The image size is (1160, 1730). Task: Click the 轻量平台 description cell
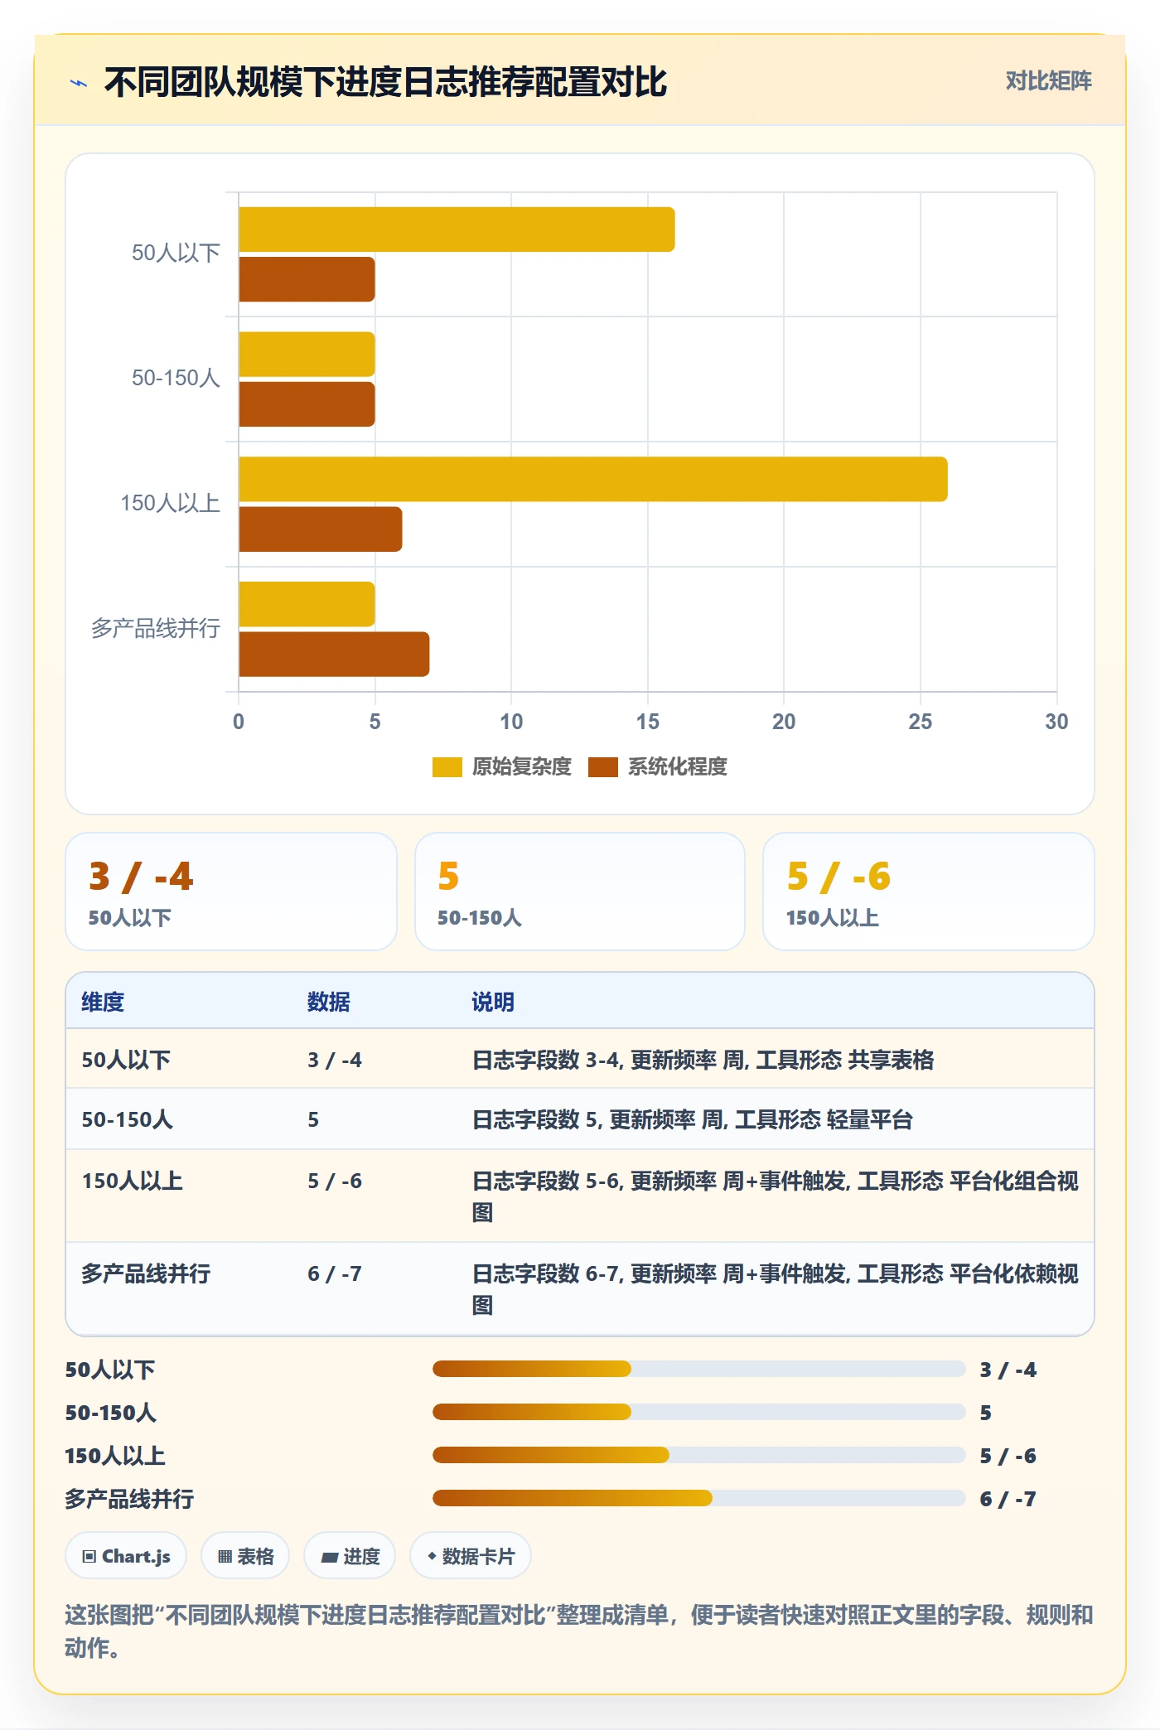692,1119
